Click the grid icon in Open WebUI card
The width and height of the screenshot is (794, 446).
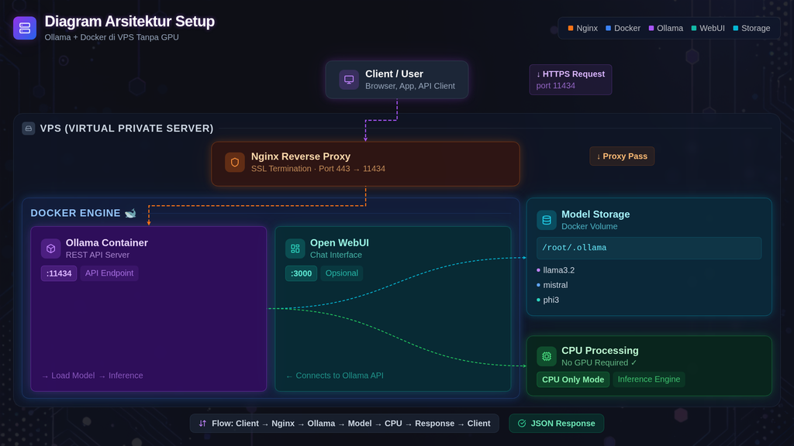click(295, 249)
